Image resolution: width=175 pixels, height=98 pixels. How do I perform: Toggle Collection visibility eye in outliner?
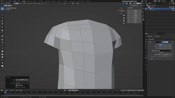tap(172, 7)
